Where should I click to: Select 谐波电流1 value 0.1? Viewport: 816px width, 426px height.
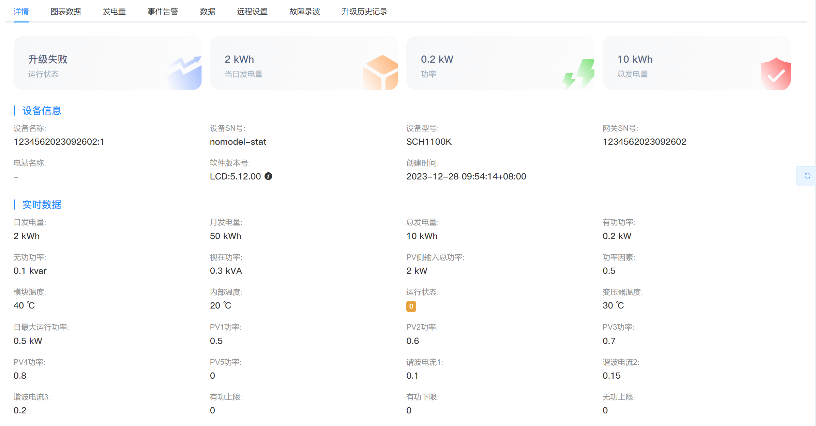[412, 376]
